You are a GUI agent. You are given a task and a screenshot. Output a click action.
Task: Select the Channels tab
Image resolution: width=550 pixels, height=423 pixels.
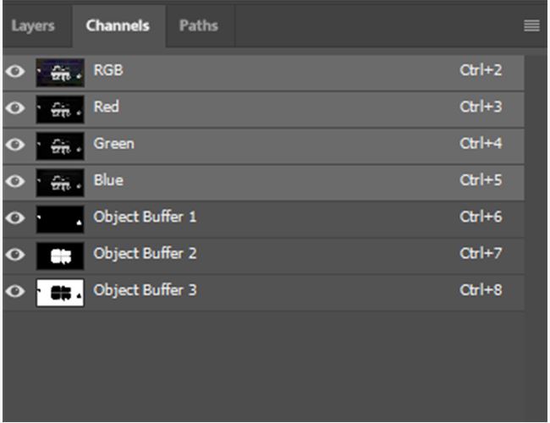click(118, 25)
